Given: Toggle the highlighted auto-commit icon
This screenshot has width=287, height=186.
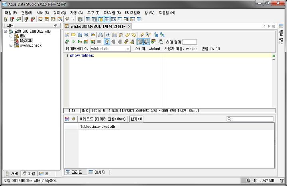Looking at the screenshot, I should coord(107,42).
